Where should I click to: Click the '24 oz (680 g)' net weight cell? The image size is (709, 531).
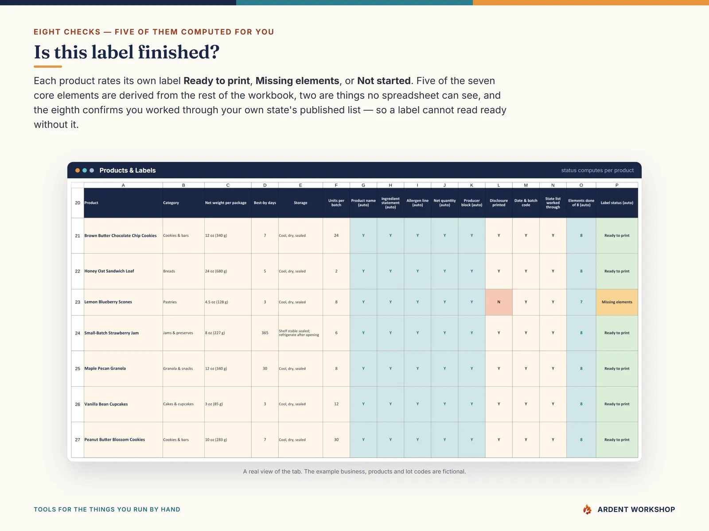[228, 271]
